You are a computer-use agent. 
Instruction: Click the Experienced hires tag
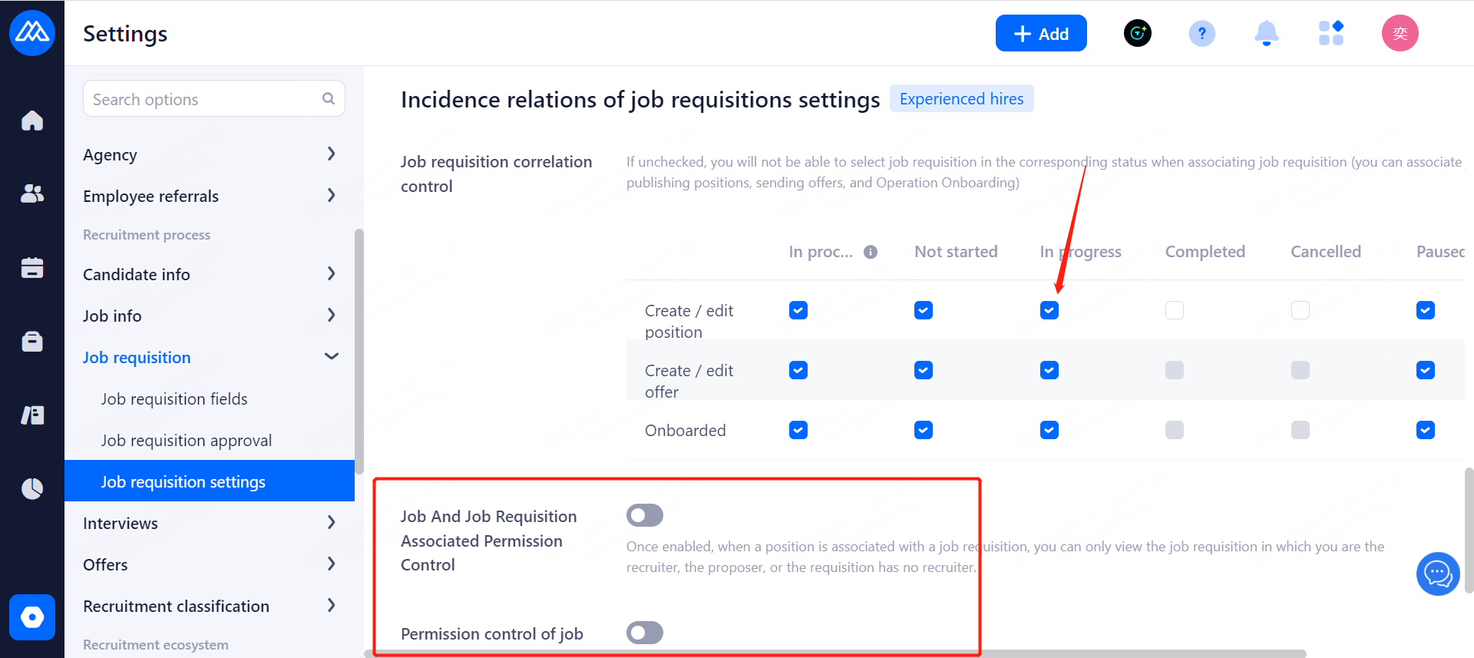[961, 99]
